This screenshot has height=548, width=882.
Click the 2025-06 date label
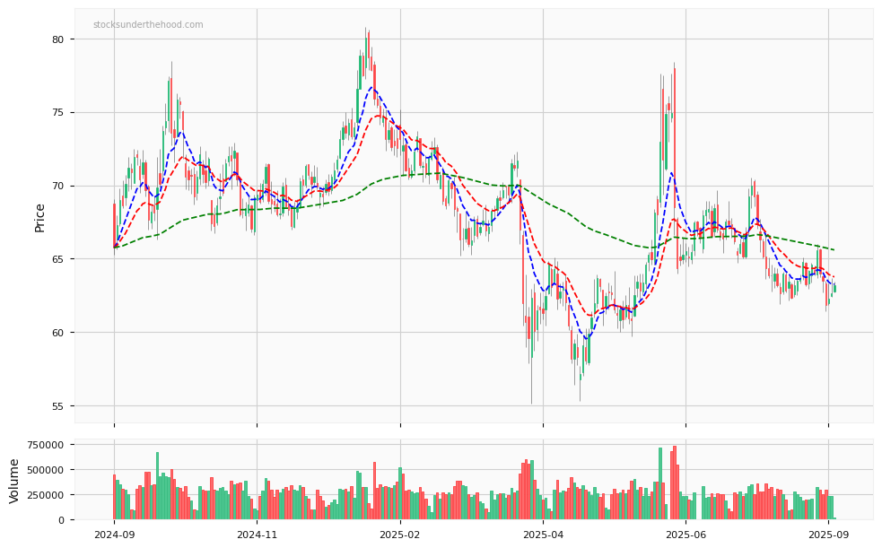(686, 535)
